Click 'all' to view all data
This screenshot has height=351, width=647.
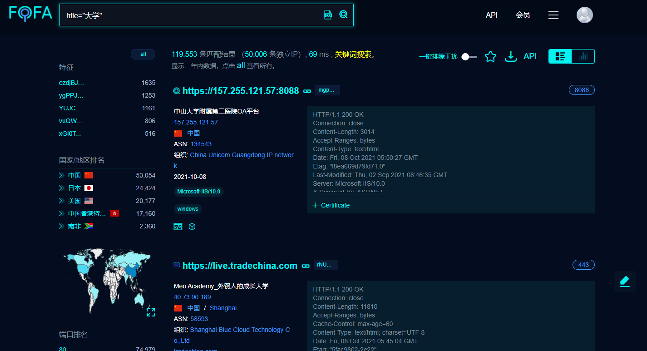point(241,65)
